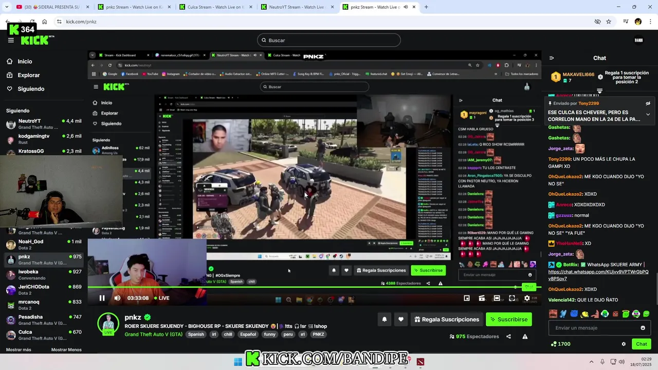Open JeriCHODota channel in the sidebar

[44, 290]
